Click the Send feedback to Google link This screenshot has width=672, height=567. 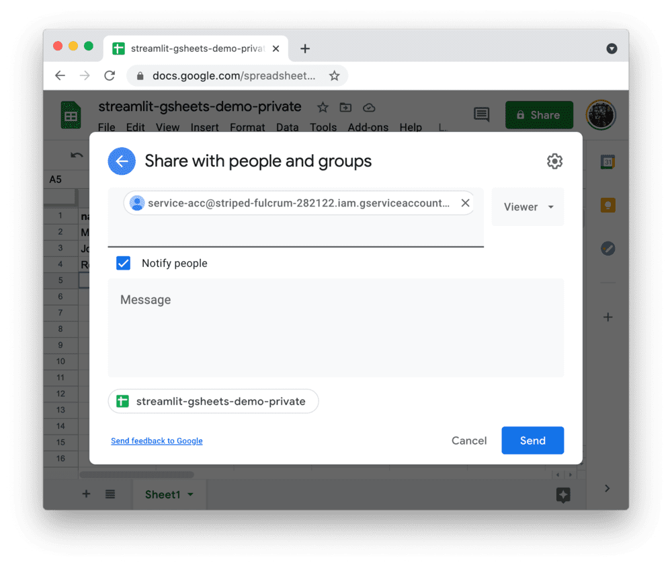click(157, 441)
